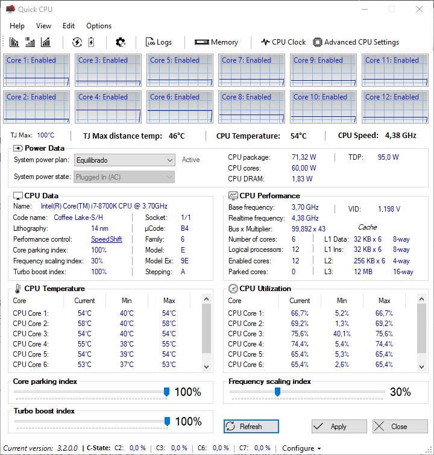The image size is (434, 455).
Task: Click the TDP 95,0 W value
Action: pos(388,157)
